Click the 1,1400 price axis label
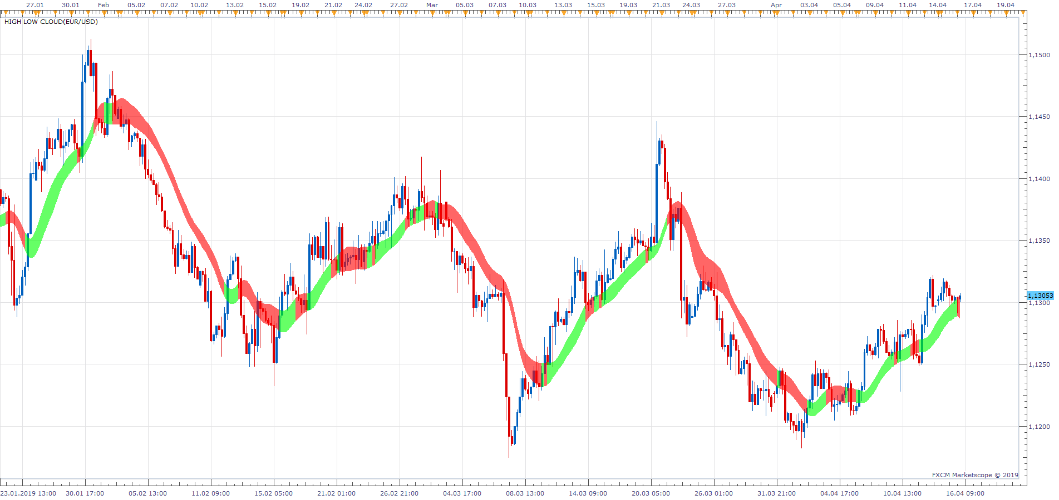The image size is (1059, 500). (x=1040, y=179)
